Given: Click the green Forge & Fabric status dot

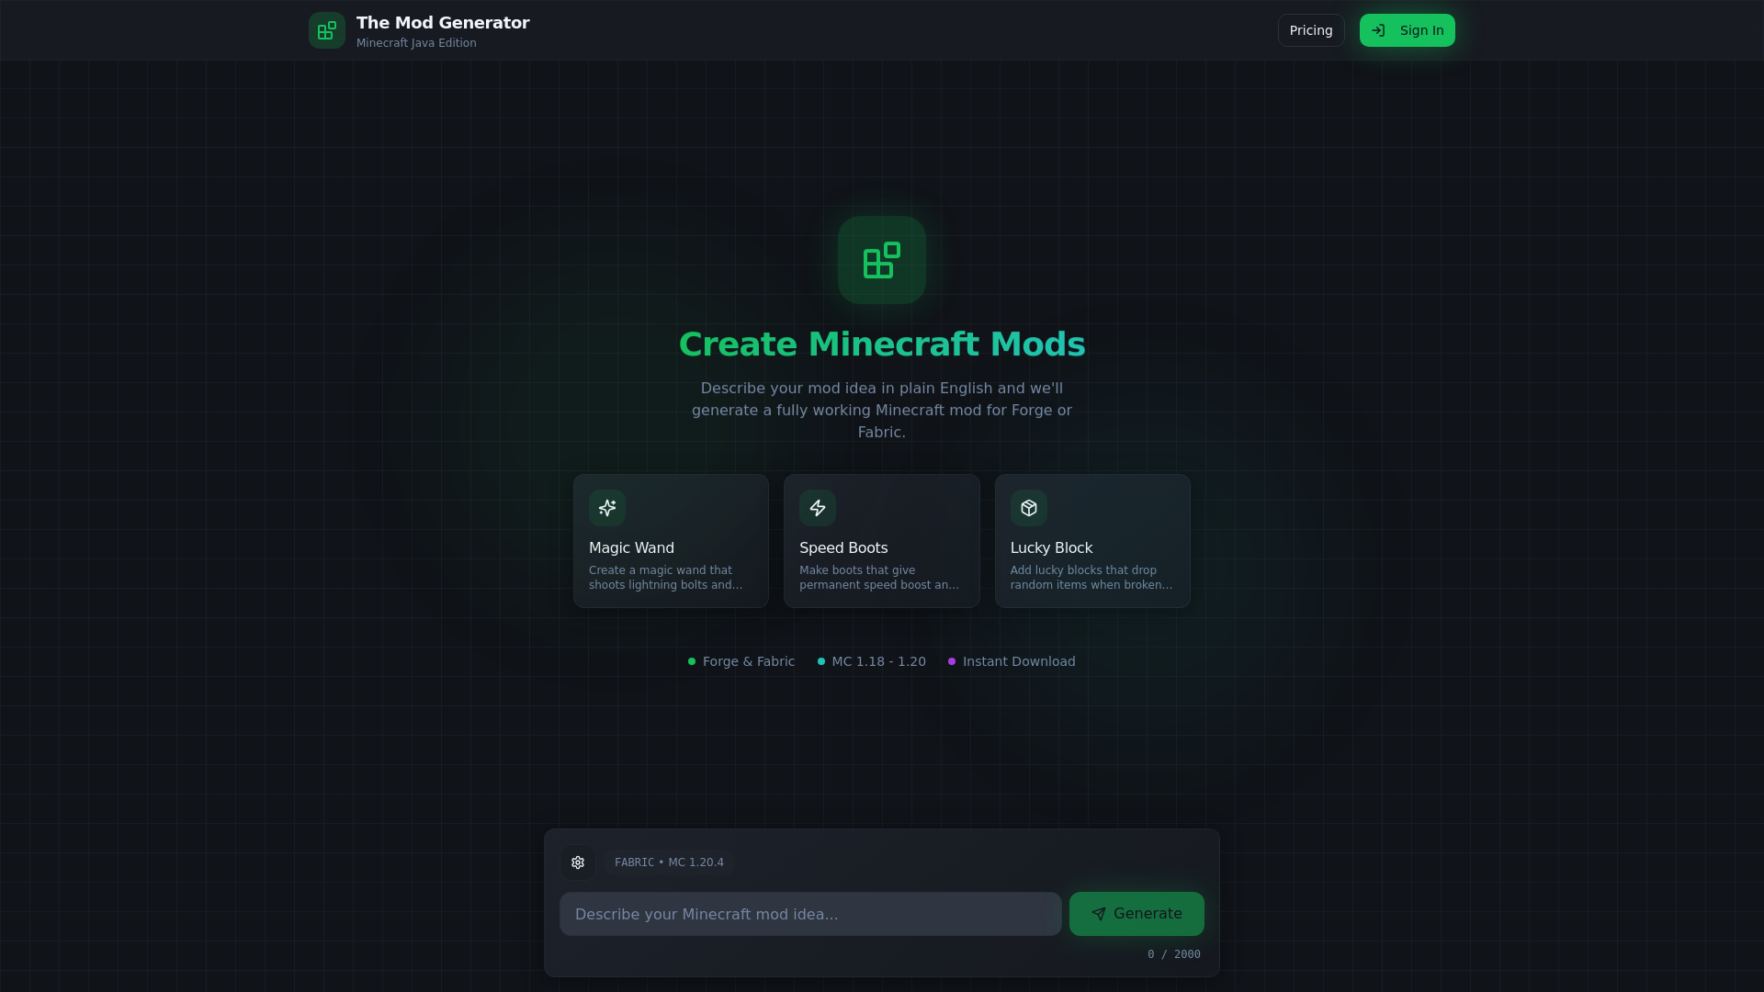Looking at the screenshot, I should point(693,661).
